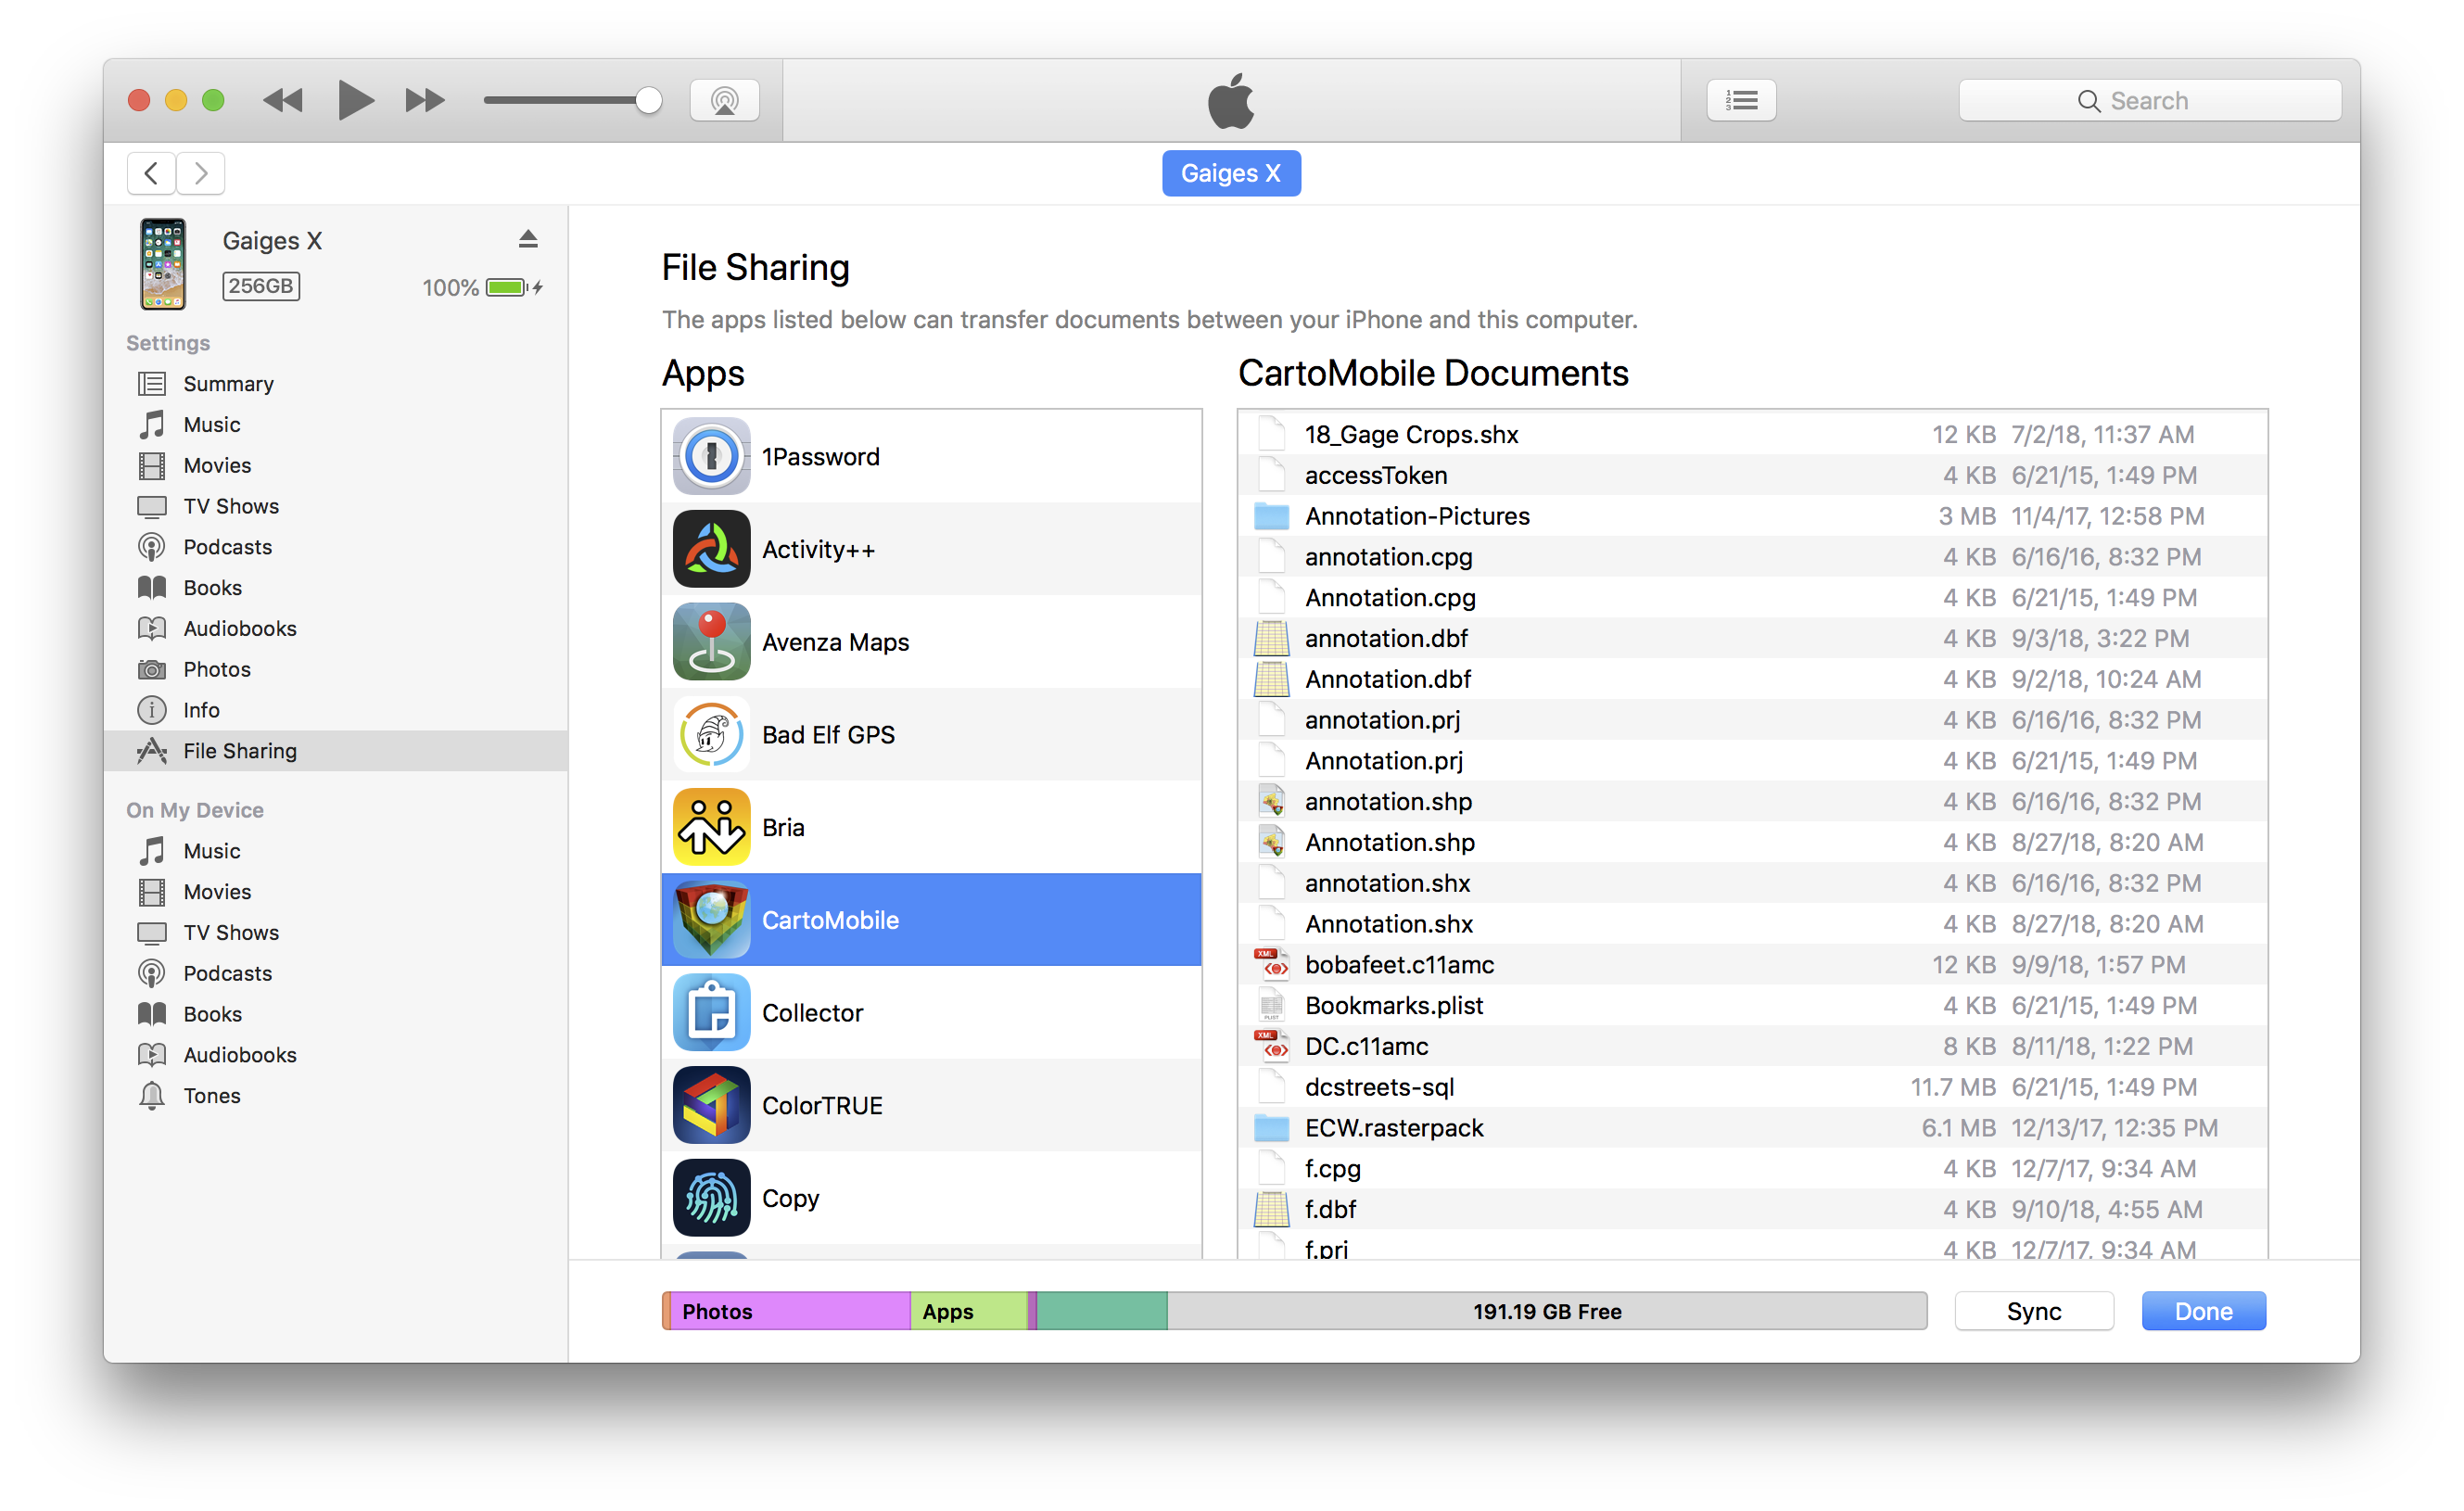The height and width of the screenshot is (1511, 2464).
Task: Toggle the Up Next list view
Action: (x=1741, y=99)
